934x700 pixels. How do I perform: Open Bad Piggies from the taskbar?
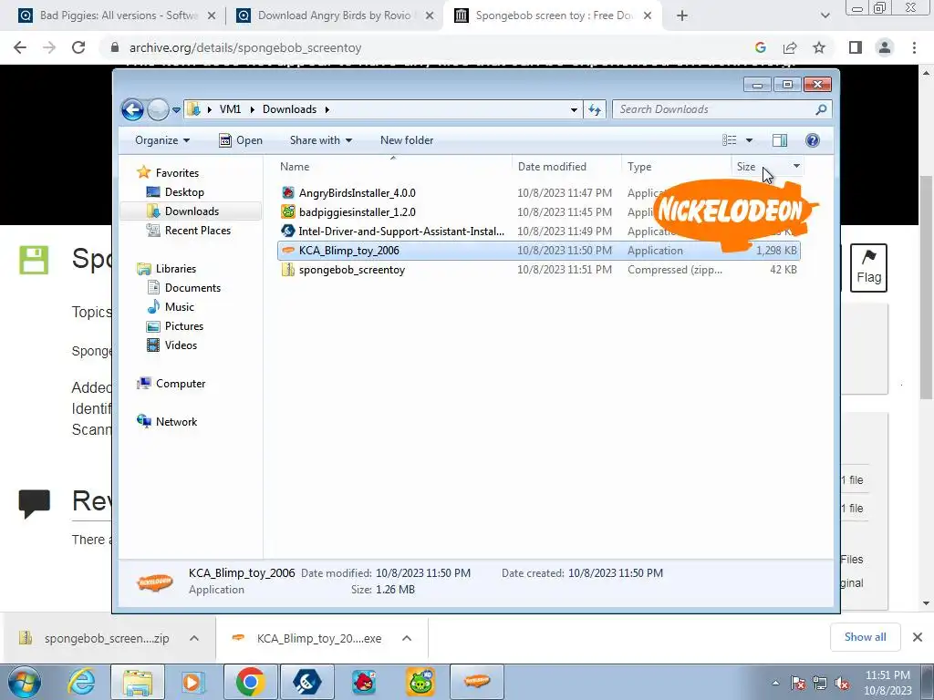pyautogui.click(x=420, y=682)
